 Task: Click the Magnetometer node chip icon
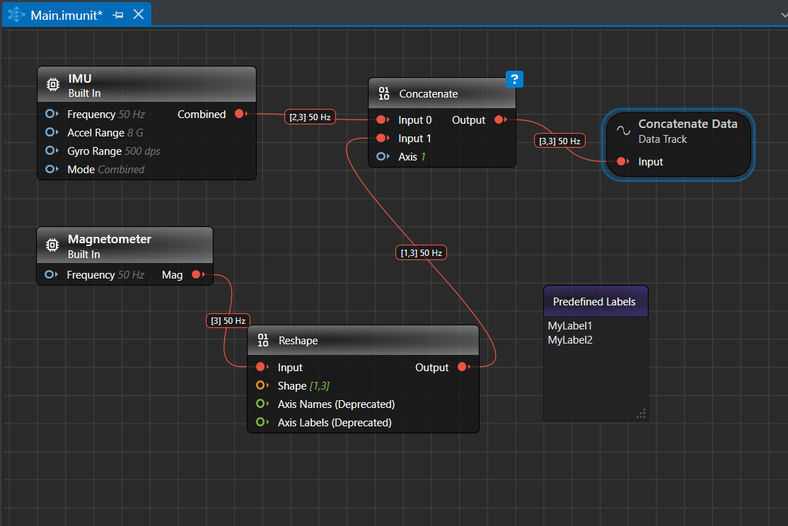point(52,245)
